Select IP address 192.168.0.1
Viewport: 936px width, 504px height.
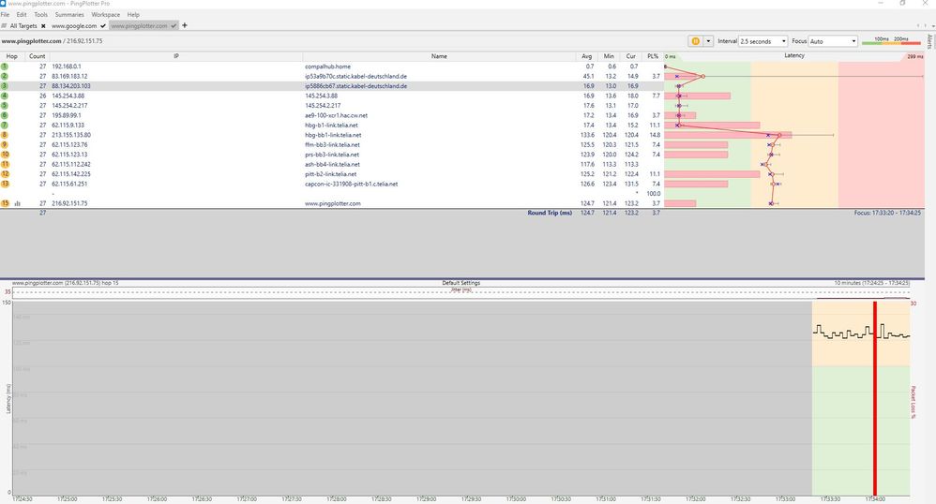[67, 67]
